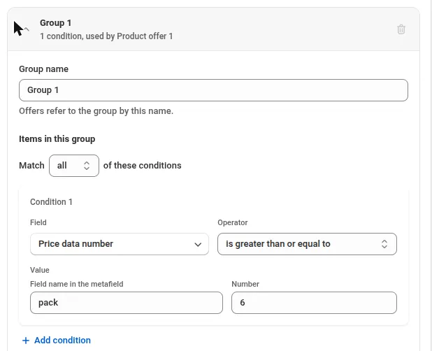Collapse the Group 1 section chevron
This screenshot has height=351, width=432.
coord(27,29)
